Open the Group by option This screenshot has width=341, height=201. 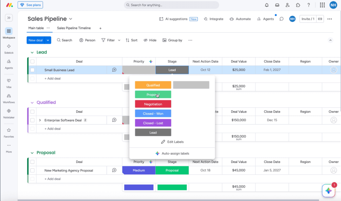tap(172, 40)
